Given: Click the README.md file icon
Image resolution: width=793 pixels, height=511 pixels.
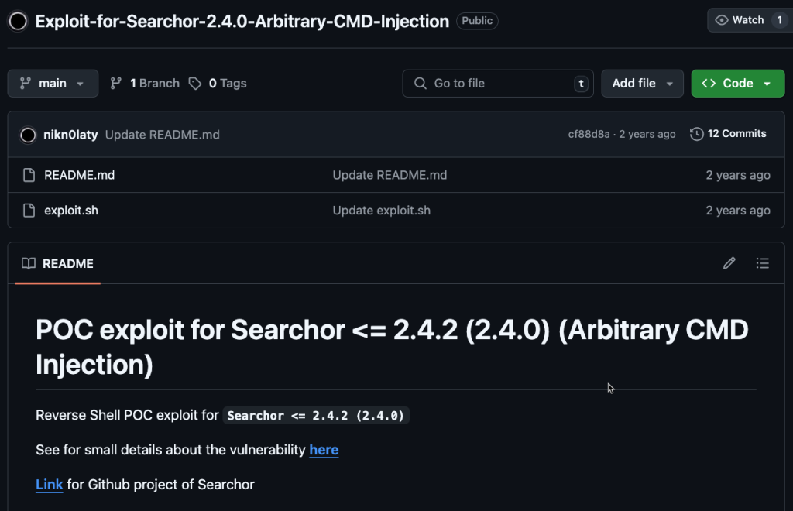Looking at the screenshot, I should [x=29, y=175].
